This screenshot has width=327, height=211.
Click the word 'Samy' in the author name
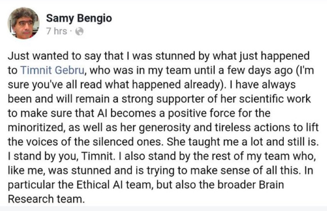60,18
